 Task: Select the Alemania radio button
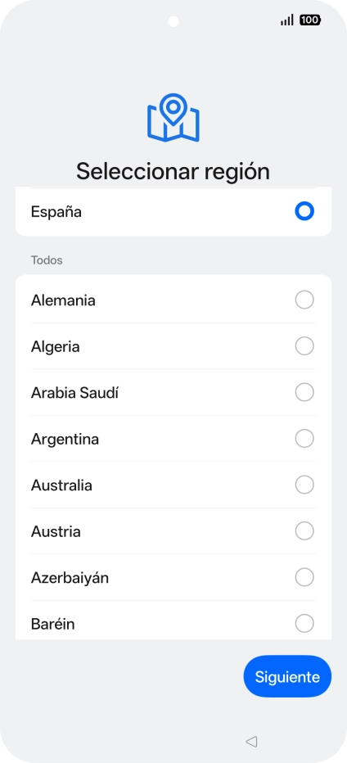(x=304, y=300)
